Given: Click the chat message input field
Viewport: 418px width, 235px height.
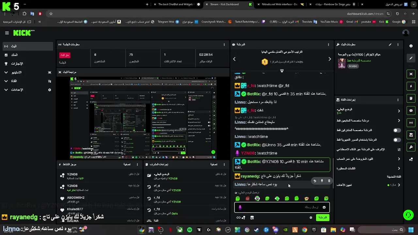Looking at the screenshot, I should [x=282, y=207].
